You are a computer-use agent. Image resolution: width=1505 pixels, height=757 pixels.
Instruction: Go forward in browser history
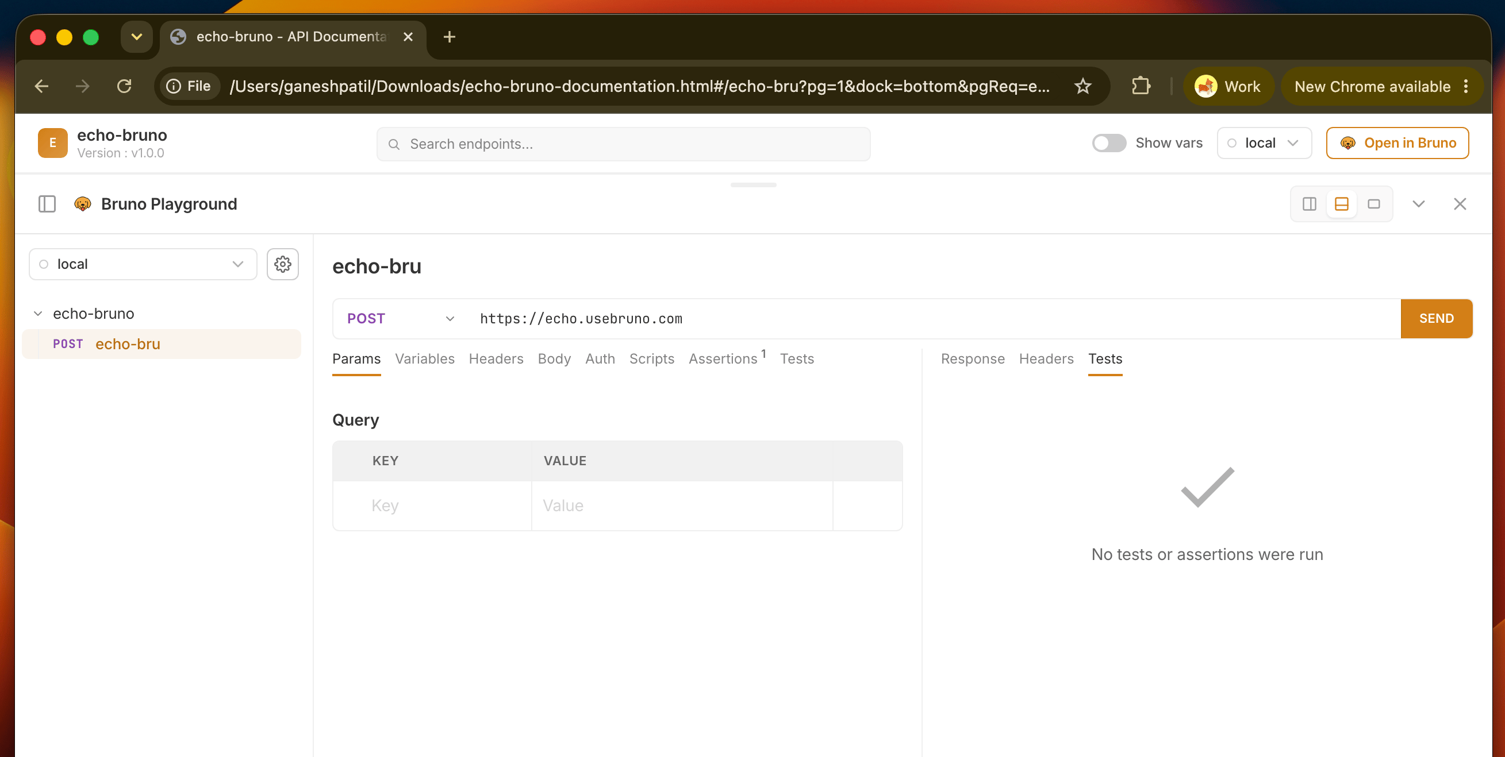82,86
